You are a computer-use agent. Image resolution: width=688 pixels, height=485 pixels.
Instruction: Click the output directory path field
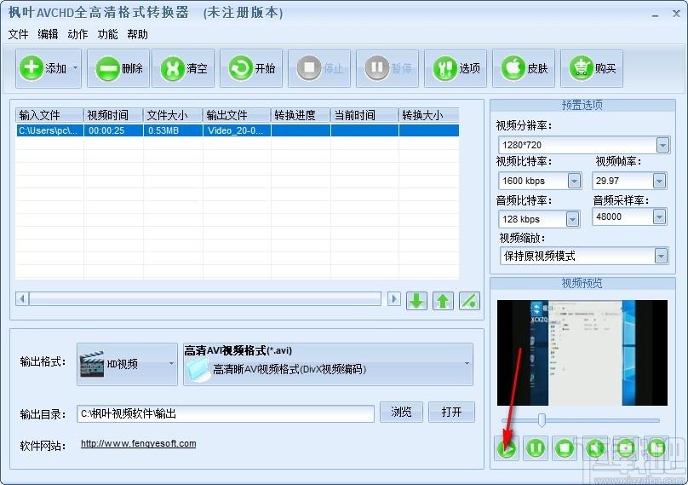(x=226, y=413)
